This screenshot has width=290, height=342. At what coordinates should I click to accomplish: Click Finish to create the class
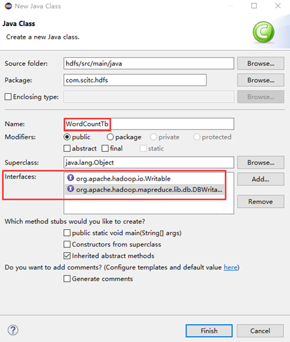[x=209, y=331]
